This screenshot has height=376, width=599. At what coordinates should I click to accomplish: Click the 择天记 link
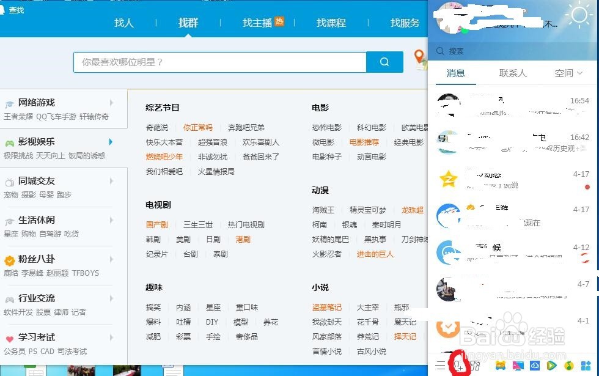tap(405, 337)
